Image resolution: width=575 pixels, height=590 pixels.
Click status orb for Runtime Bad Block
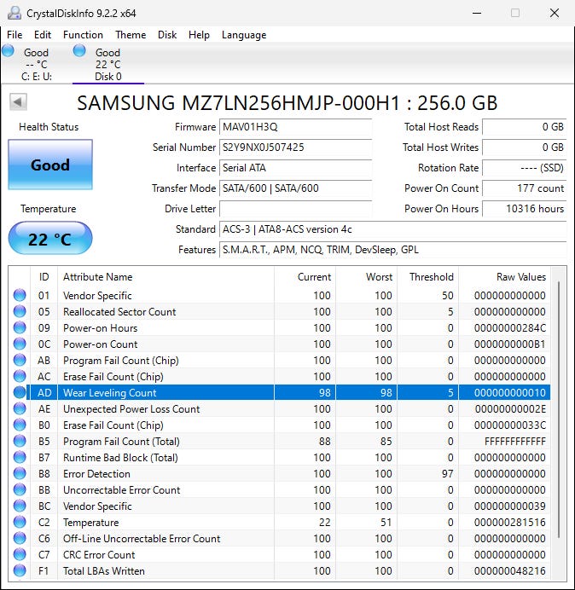point(20,457)
